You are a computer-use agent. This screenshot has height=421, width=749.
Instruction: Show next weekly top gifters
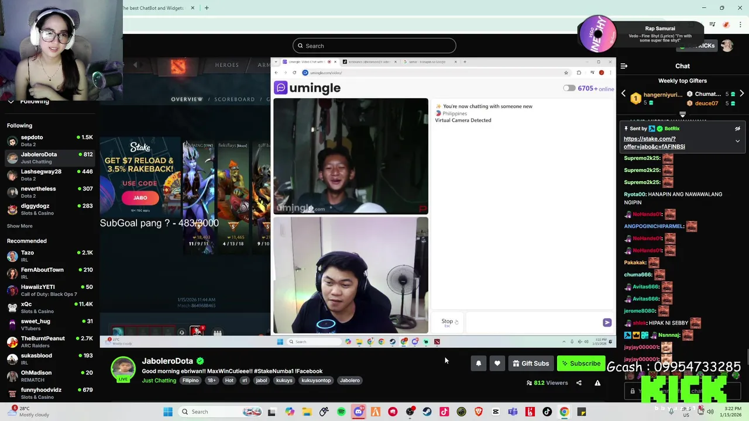coord(741,94)
